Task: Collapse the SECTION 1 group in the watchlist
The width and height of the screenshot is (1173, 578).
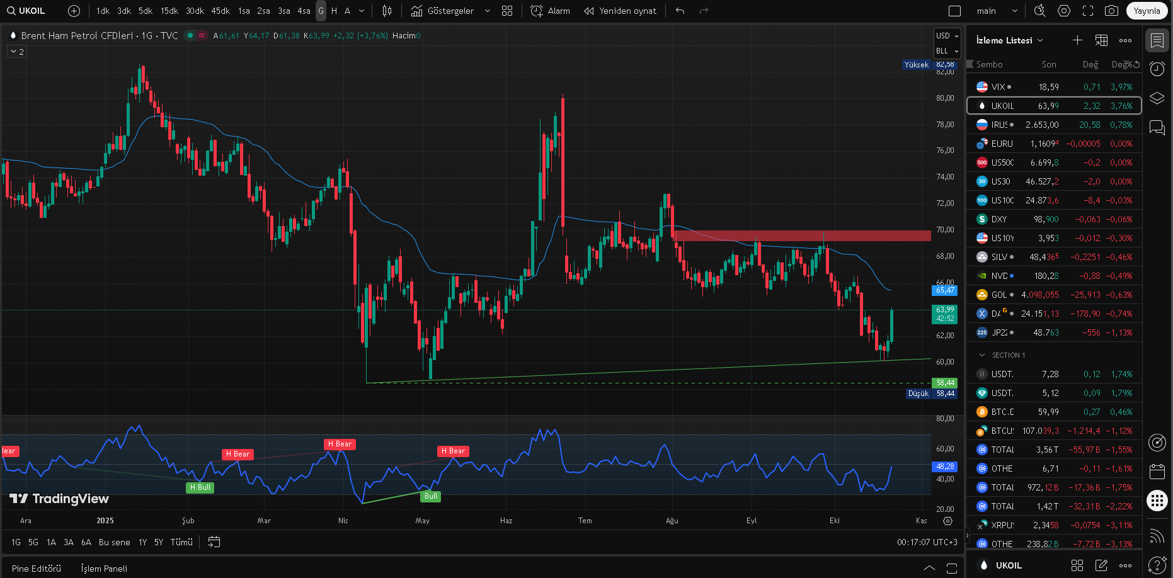Action: click(982, 355)
